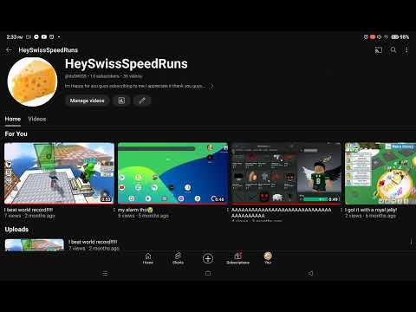Open Shorts from bottom navigation

(x=178, y=258)
